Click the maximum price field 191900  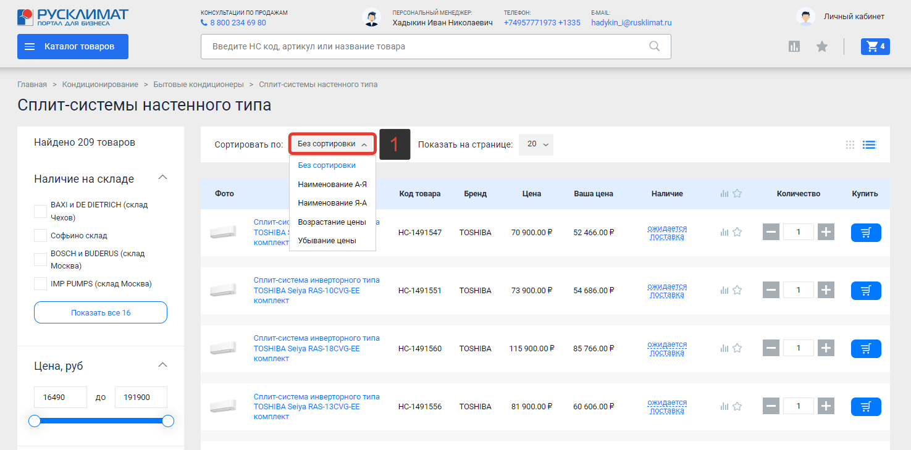click(141, 397)
